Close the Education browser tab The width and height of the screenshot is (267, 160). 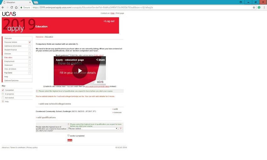tap(30, 3)
